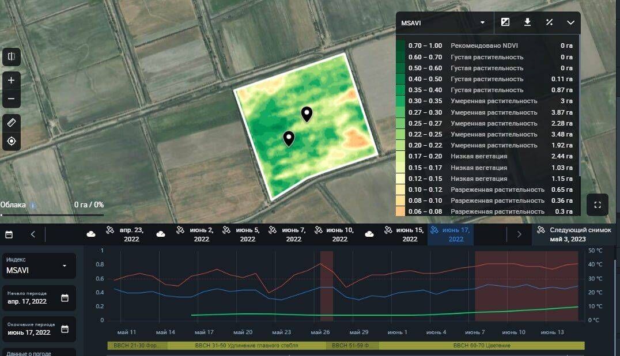Zoom in on the map
The image size is (620, 356).
(12, 81)
